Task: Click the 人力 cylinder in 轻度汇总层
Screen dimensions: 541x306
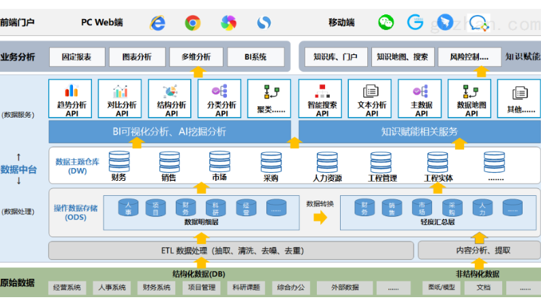Action: [482, 207]
